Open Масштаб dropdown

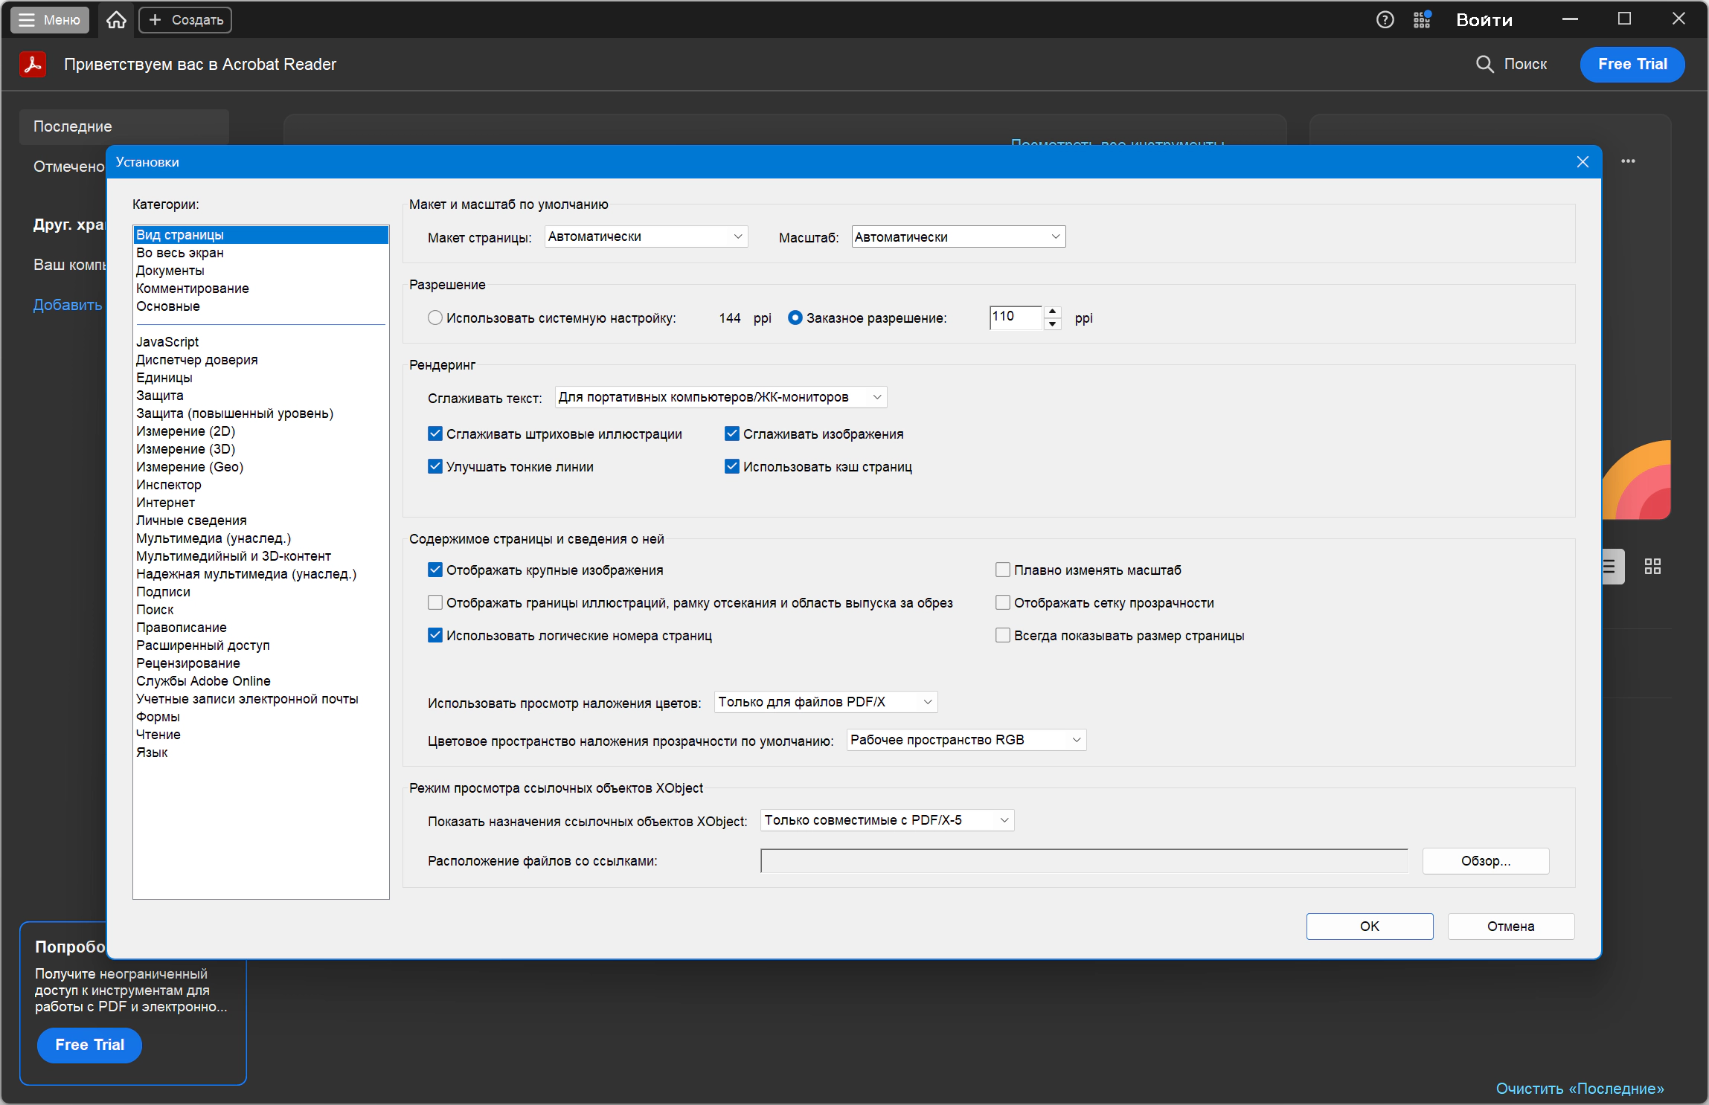click(x=958, y=236)
